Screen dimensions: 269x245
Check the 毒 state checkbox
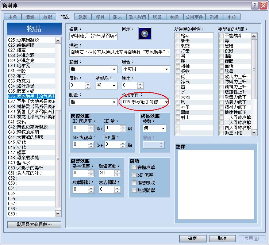pyautogui.click(x=222, y=41)
